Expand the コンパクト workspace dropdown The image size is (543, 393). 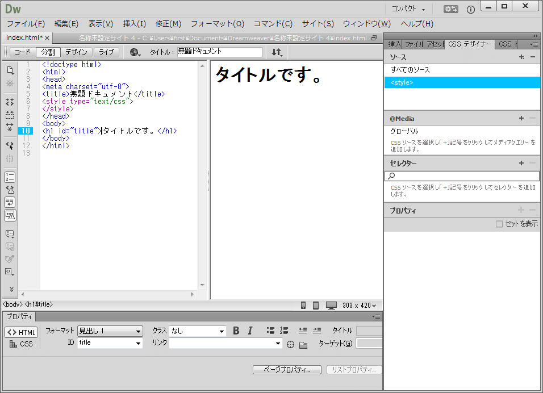tap(409, 9)
